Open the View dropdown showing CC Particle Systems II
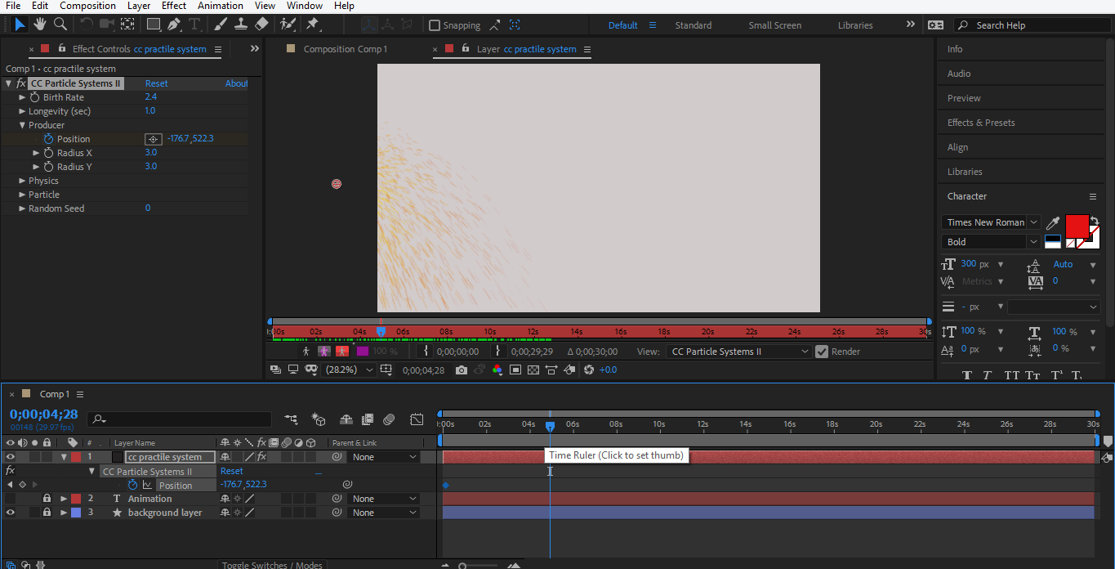The width and height of the screenshot is (1115, 569). (739, 352)
